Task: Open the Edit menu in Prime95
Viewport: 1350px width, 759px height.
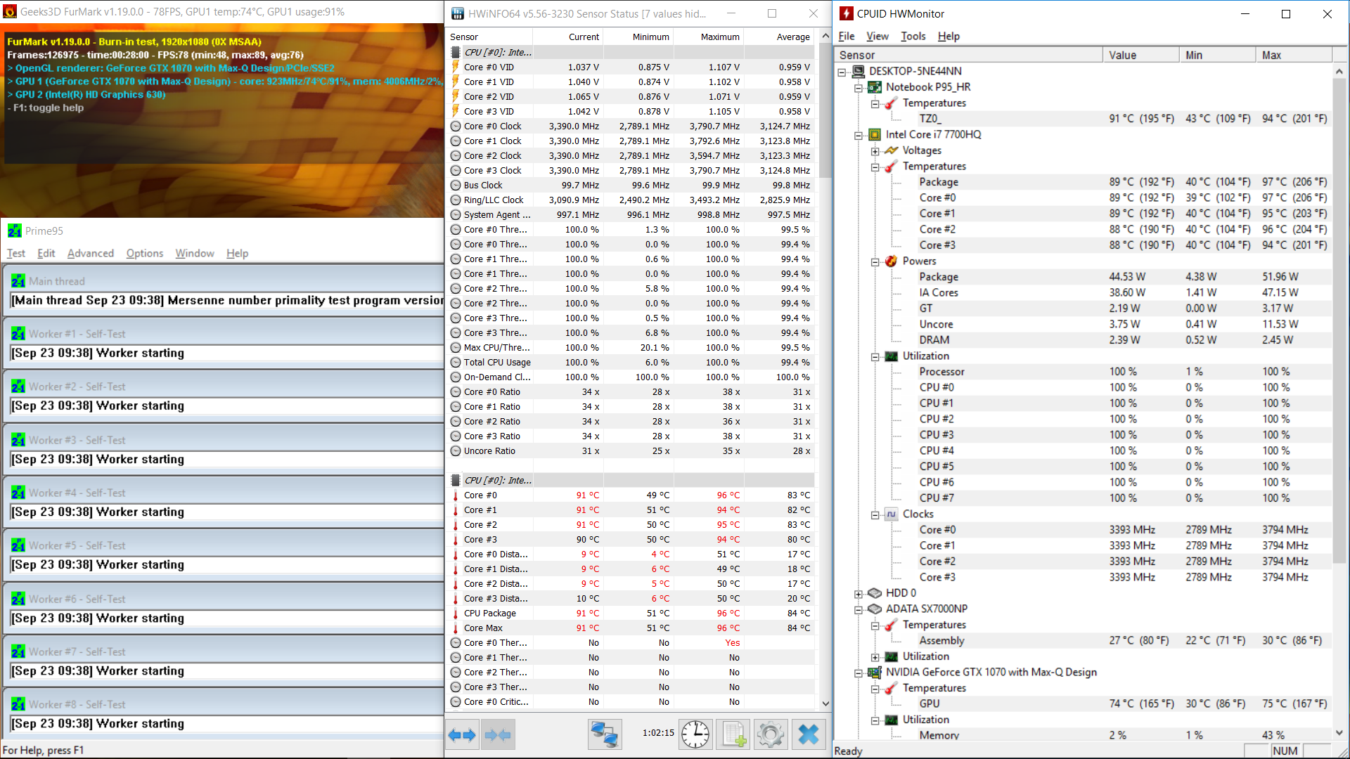Action: pos(46,253)
